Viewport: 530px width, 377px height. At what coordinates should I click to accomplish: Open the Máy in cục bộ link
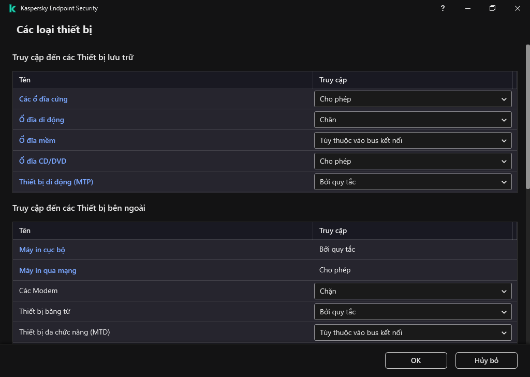point(42,250)
